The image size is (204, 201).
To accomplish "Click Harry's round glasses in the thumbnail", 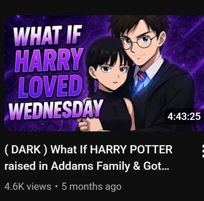I will pos(138,41).
